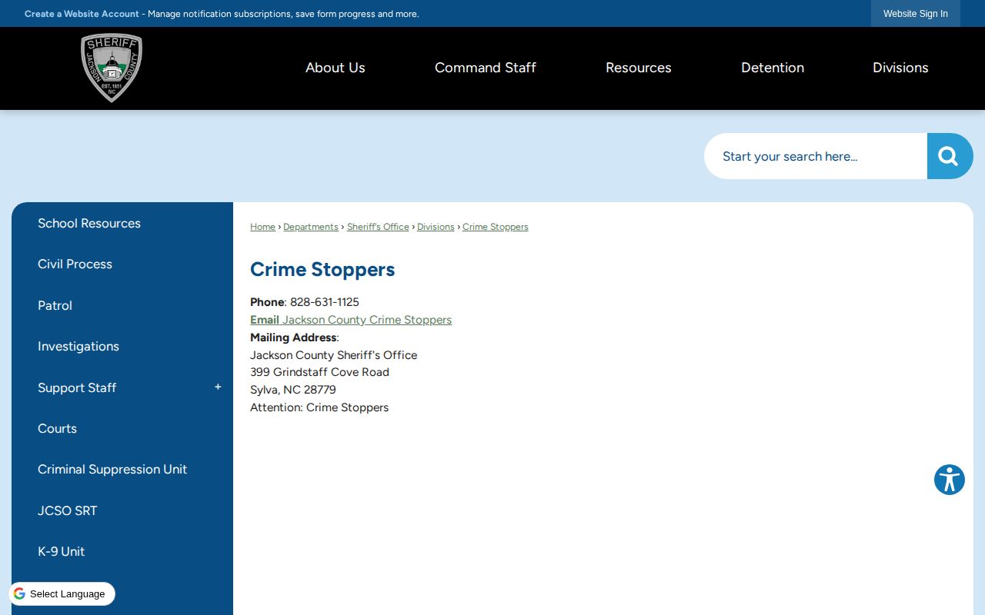Open JCSO SRT sidebar item
The height and width of the screenshot is (615, 985).
(122, 510)
